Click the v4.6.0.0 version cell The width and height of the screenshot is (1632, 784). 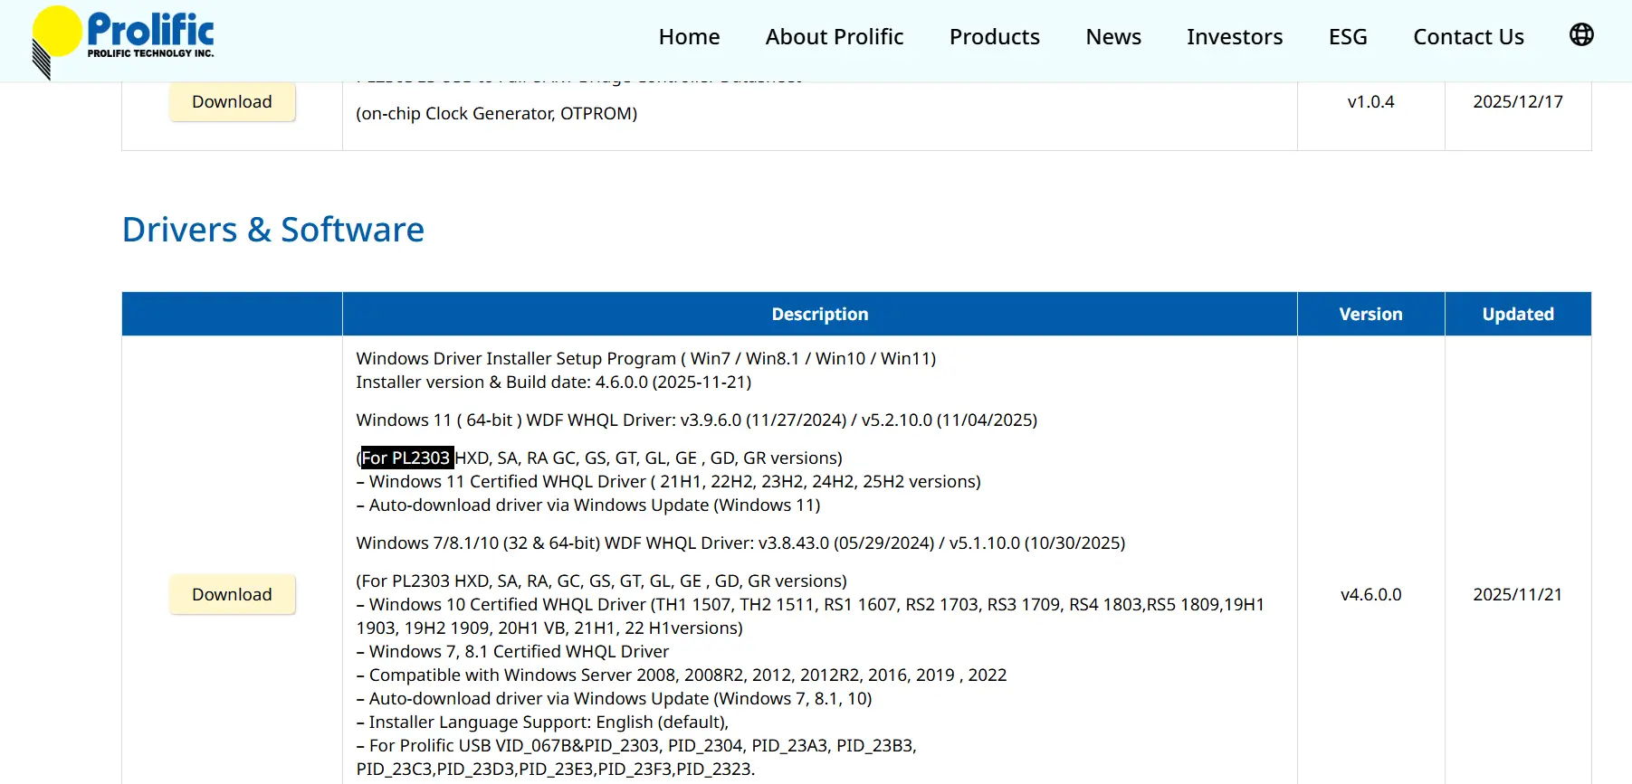pos(1370,595)
